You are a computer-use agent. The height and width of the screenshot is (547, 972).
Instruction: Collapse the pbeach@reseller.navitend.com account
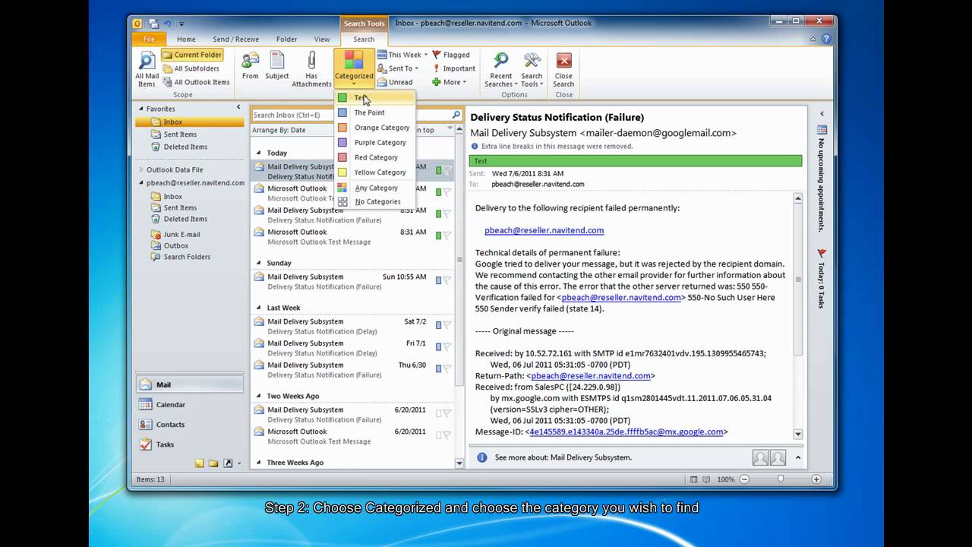tap(140, 182)
